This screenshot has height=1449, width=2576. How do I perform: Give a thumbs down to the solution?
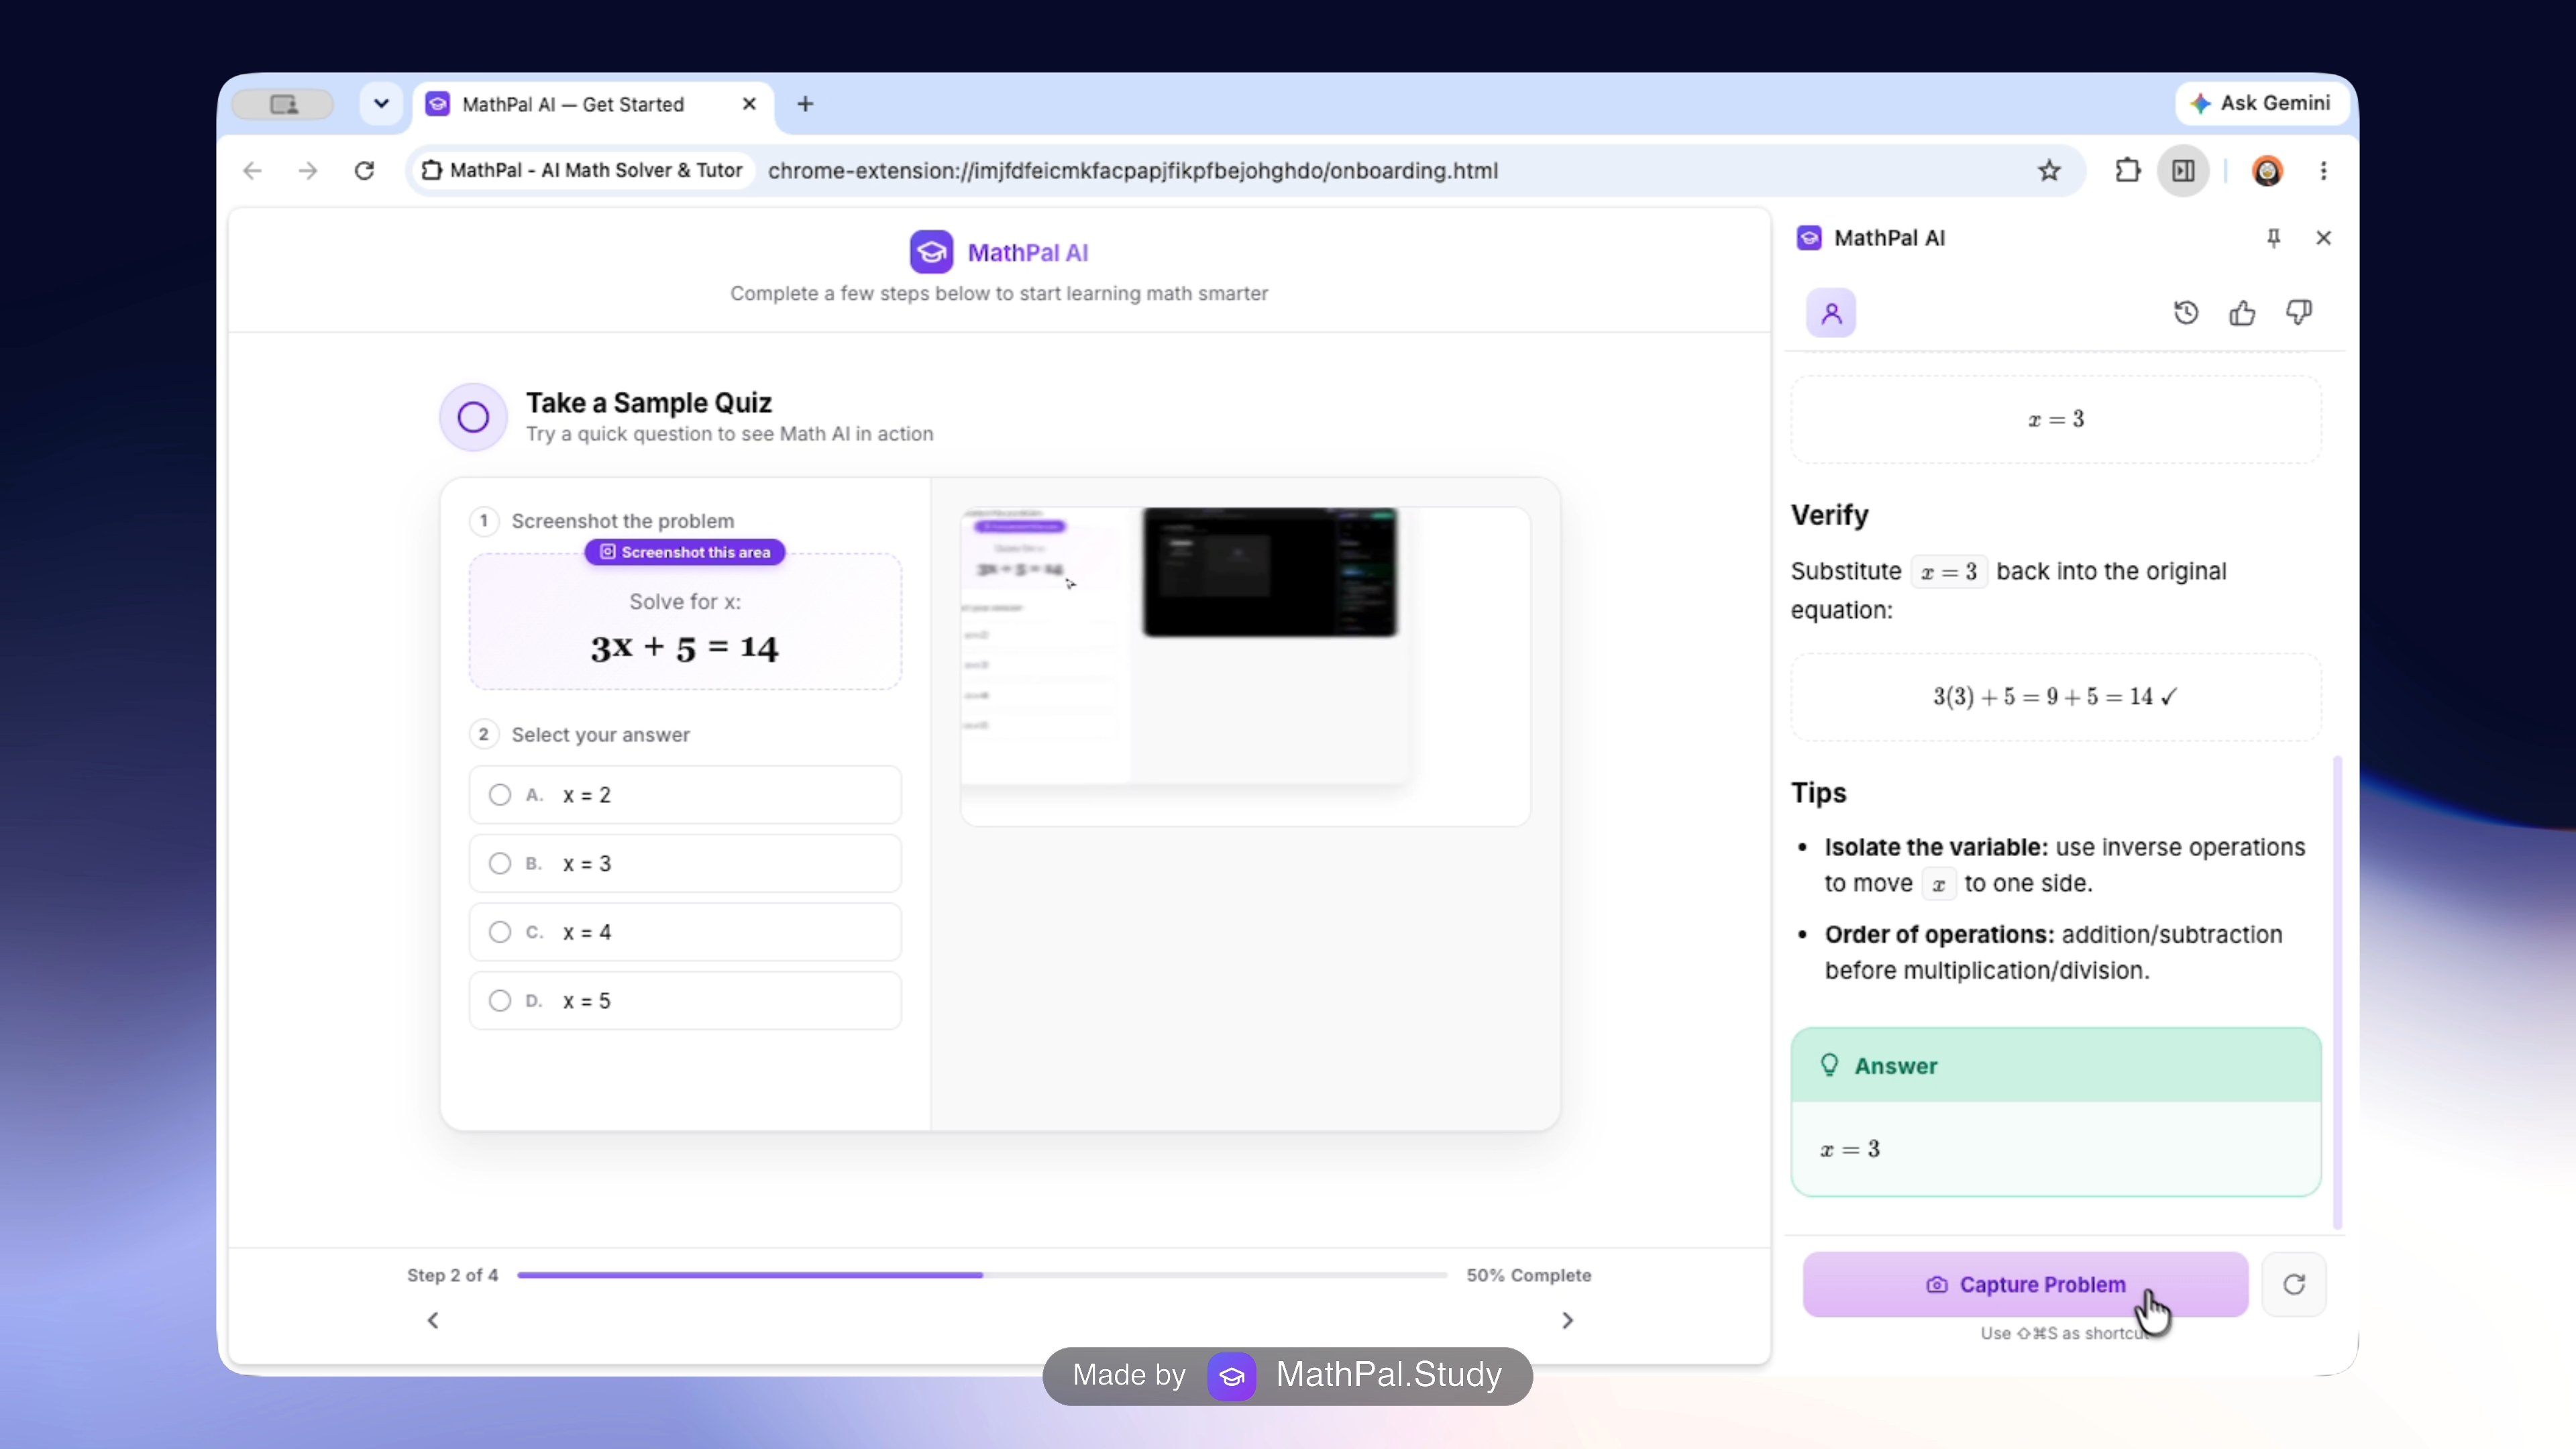click(2299, 313)
